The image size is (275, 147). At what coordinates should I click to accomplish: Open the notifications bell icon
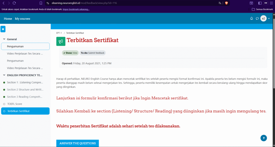pos(252,19)
